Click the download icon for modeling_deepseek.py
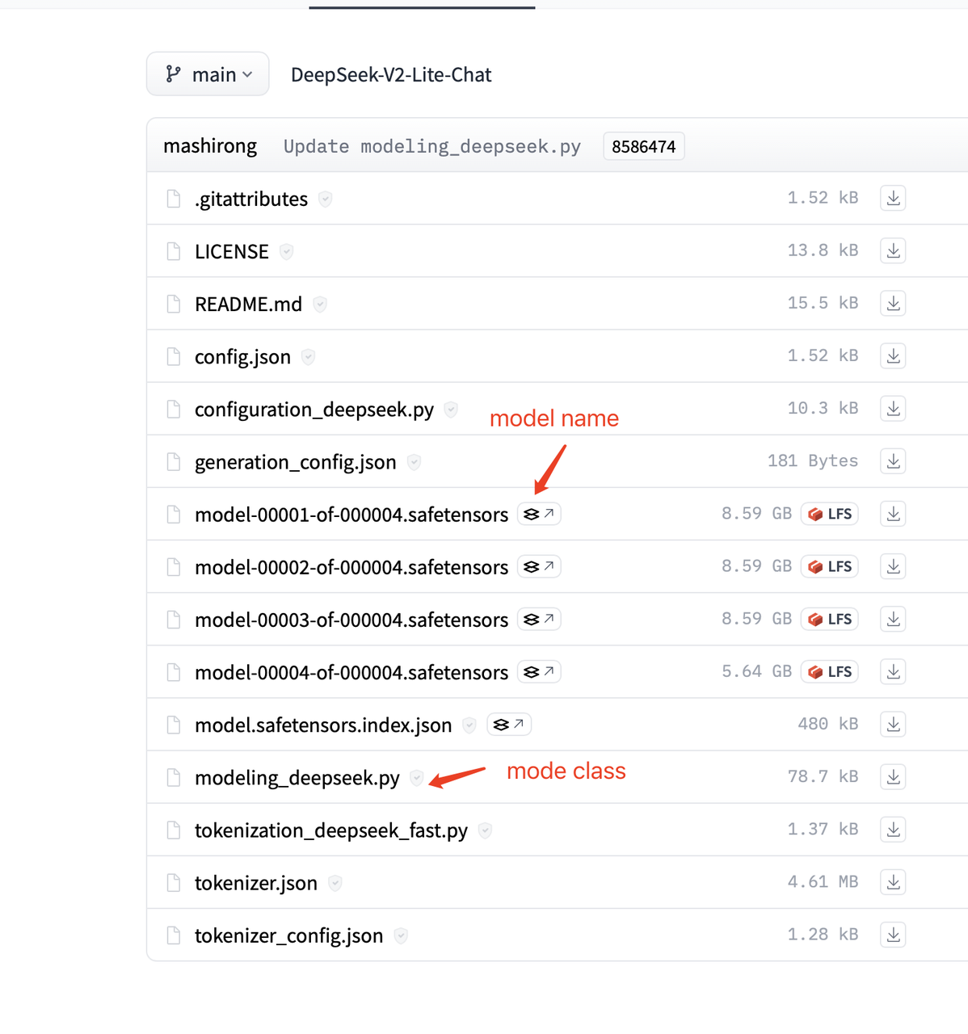Image resolution: width=968 pixels, height=1034 pixels. pos(892,776)
